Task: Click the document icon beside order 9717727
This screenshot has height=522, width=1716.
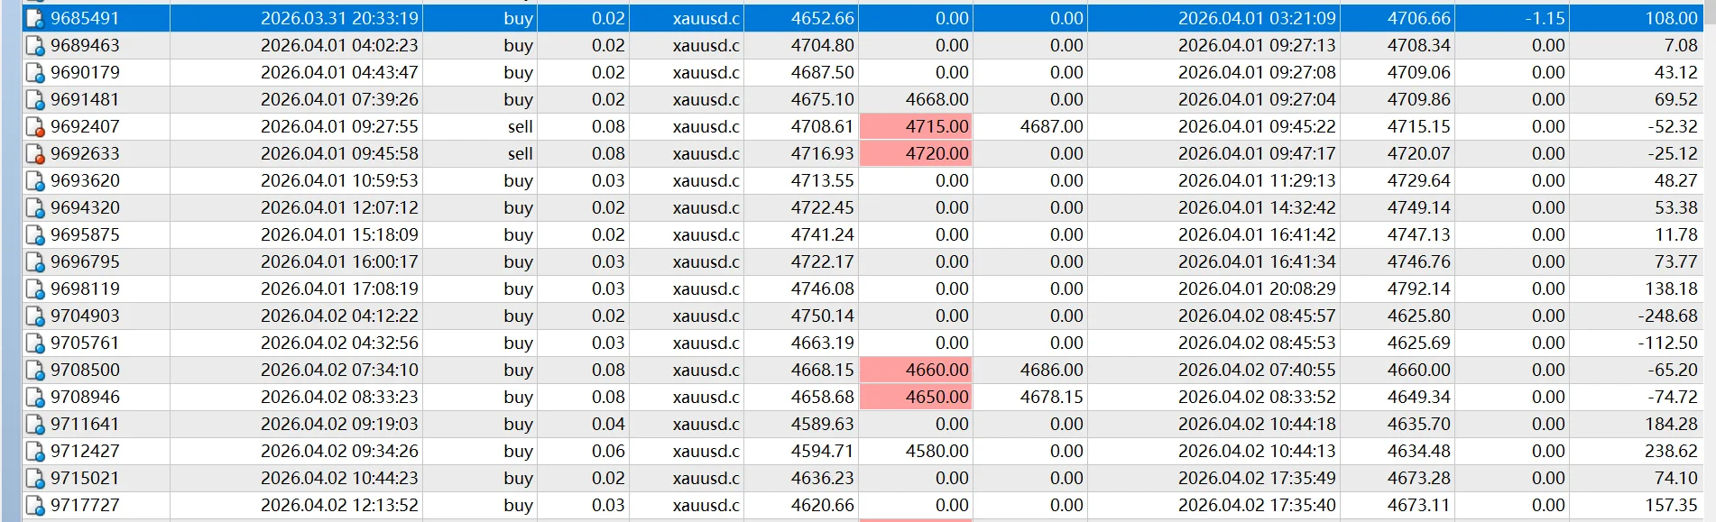Action: click(35, 505)
